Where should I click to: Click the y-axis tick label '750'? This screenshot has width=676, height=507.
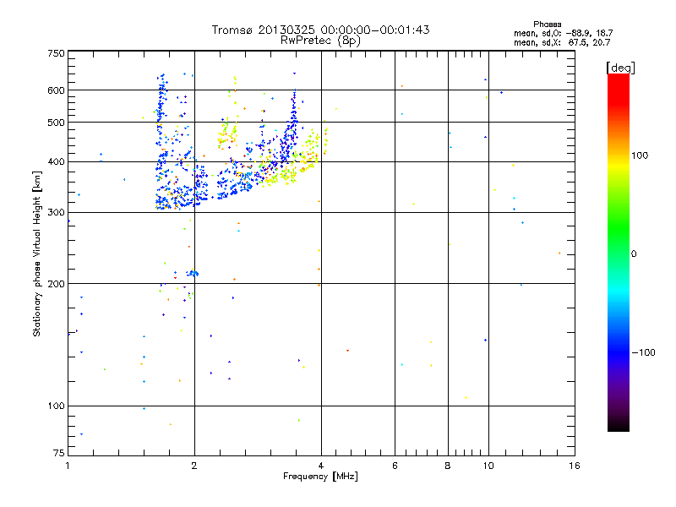(x=56, y=53)
